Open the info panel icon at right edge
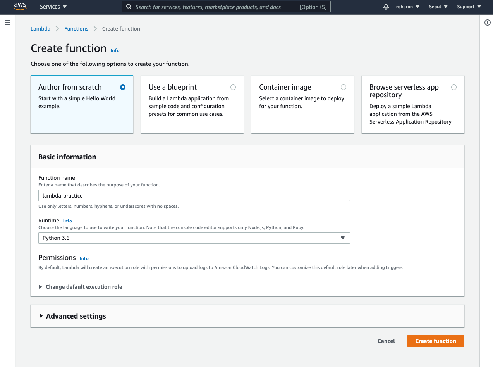 point(488,22)
